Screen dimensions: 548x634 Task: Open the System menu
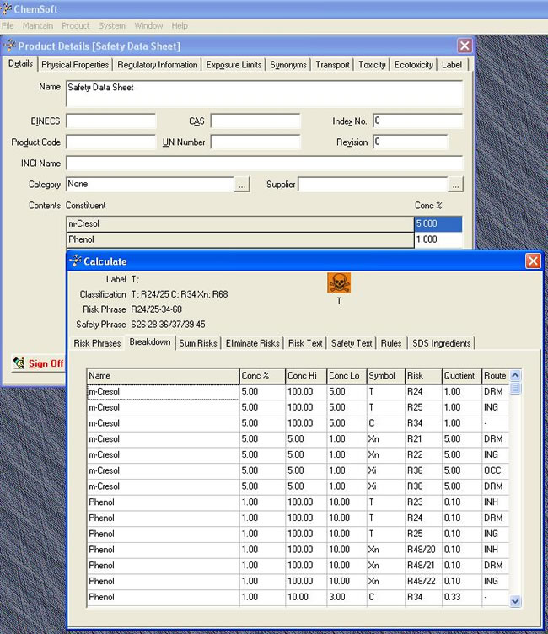[x=112, y=26]
